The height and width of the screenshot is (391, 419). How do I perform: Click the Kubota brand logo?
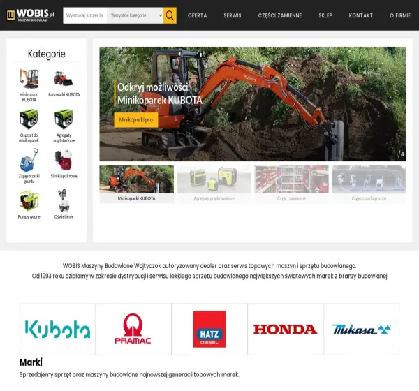[57, 329]
